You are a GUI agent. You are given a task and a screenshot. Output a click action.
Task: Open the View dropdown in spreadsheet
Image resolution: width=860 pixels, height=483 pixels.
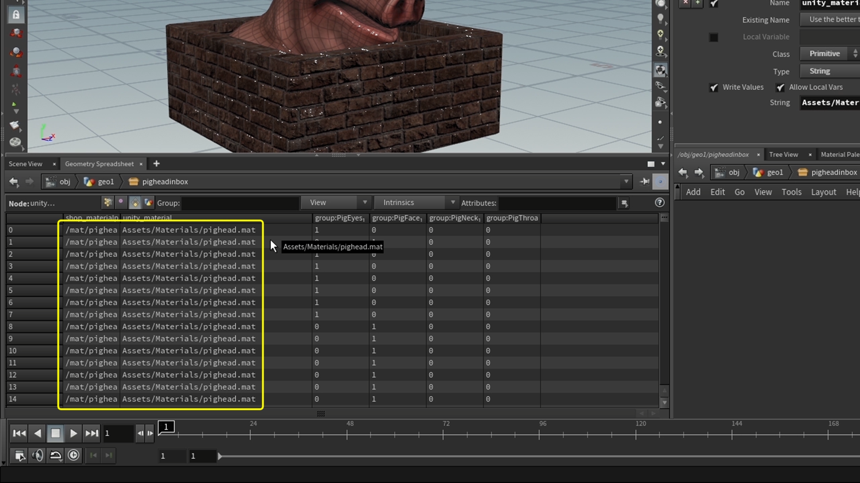pyautogui.click(x=335, y=203)
